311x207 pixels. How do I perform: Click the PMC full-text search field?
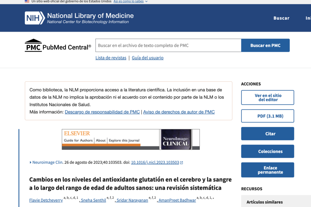click(x=168, y=45)
